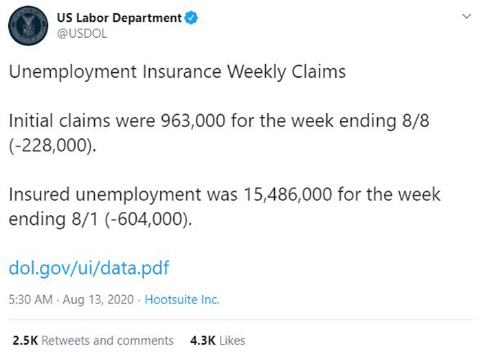Open the US Labor Department profile avatar
Image resolution: width=481 pixels, height=357 pixels.
(x=28, y=25)
